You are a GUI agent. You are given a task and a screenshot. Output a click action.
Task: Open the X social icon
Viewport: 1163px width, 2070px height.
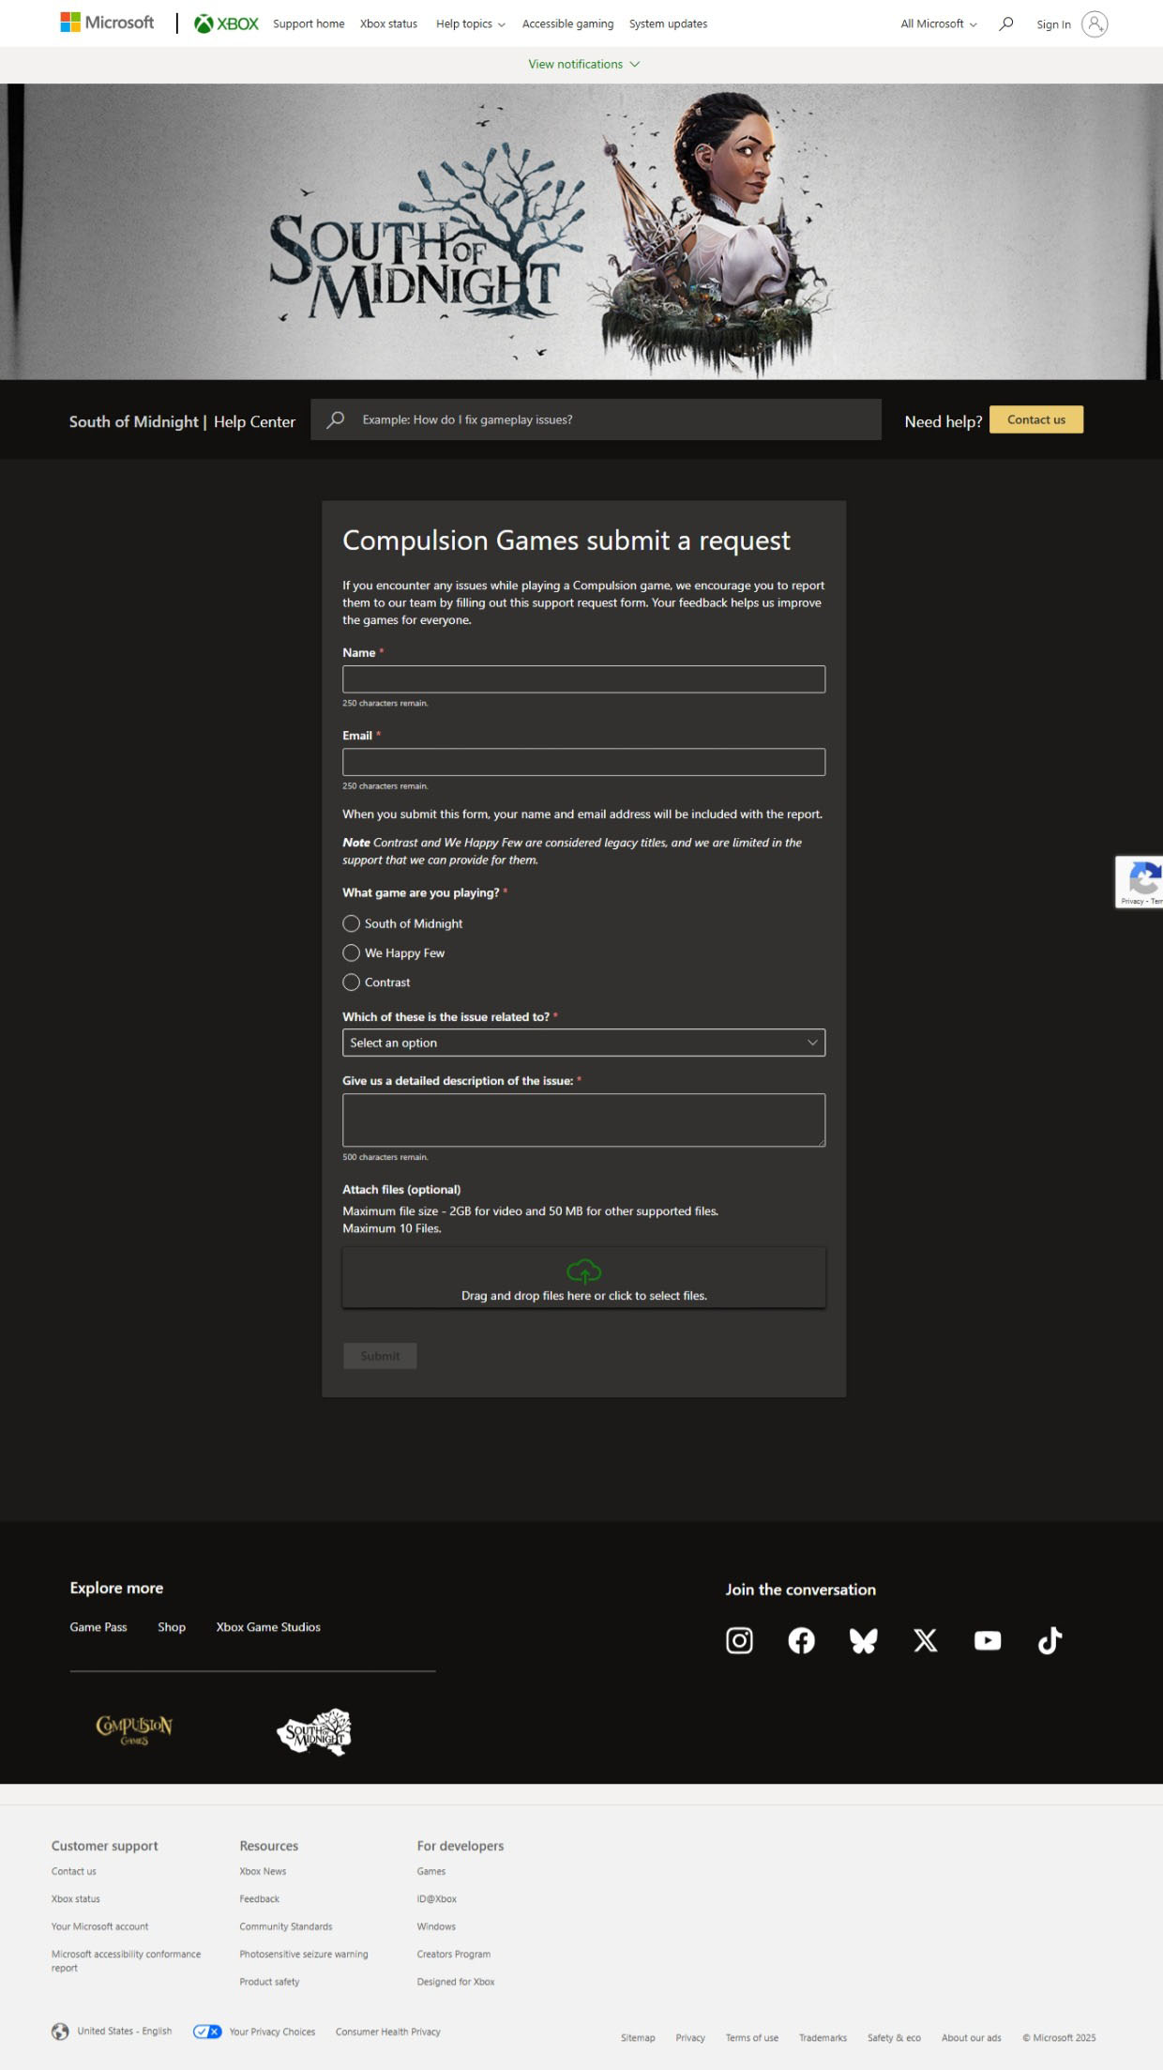point(925,1640)
